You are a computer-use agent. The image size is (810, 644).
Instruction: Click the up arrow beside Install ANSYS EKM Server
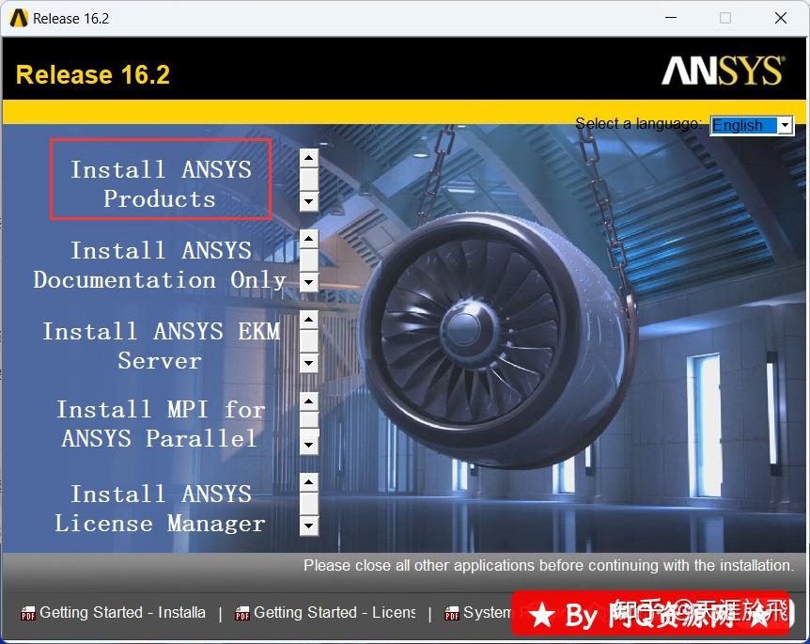(308, 319)
